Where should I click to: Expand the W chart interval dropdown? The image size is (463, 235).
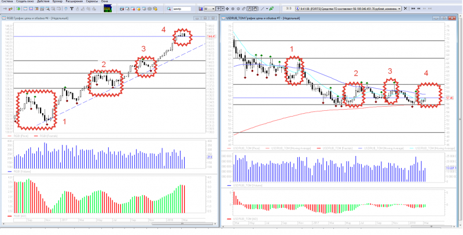(x=213, y=9)
